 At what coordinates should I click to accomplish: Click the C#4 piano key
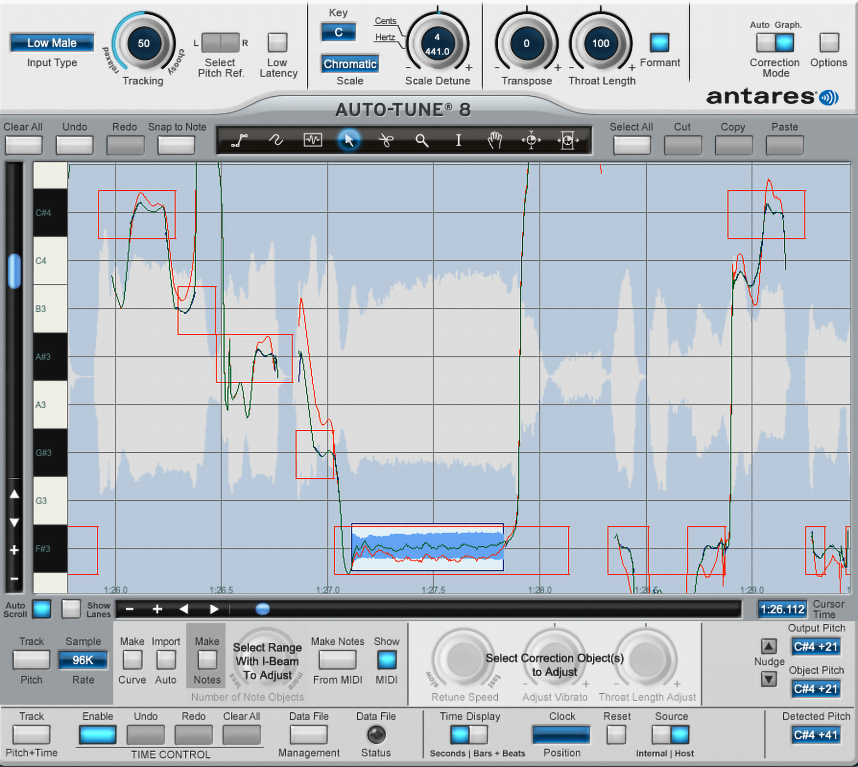point(51,212)
